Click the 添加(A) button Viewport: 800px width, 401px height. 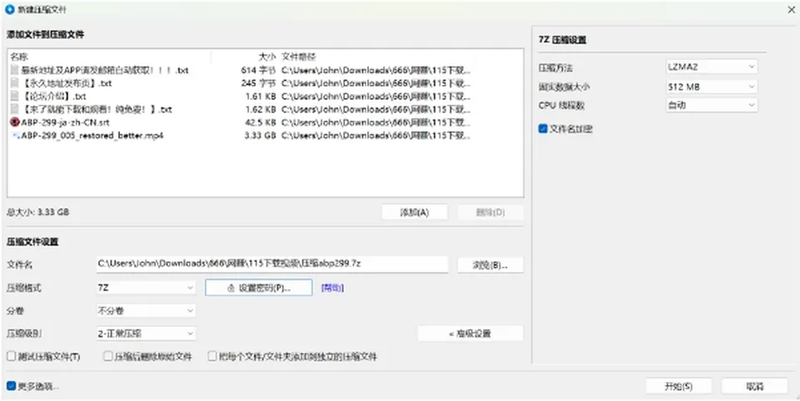coord(414,212)
